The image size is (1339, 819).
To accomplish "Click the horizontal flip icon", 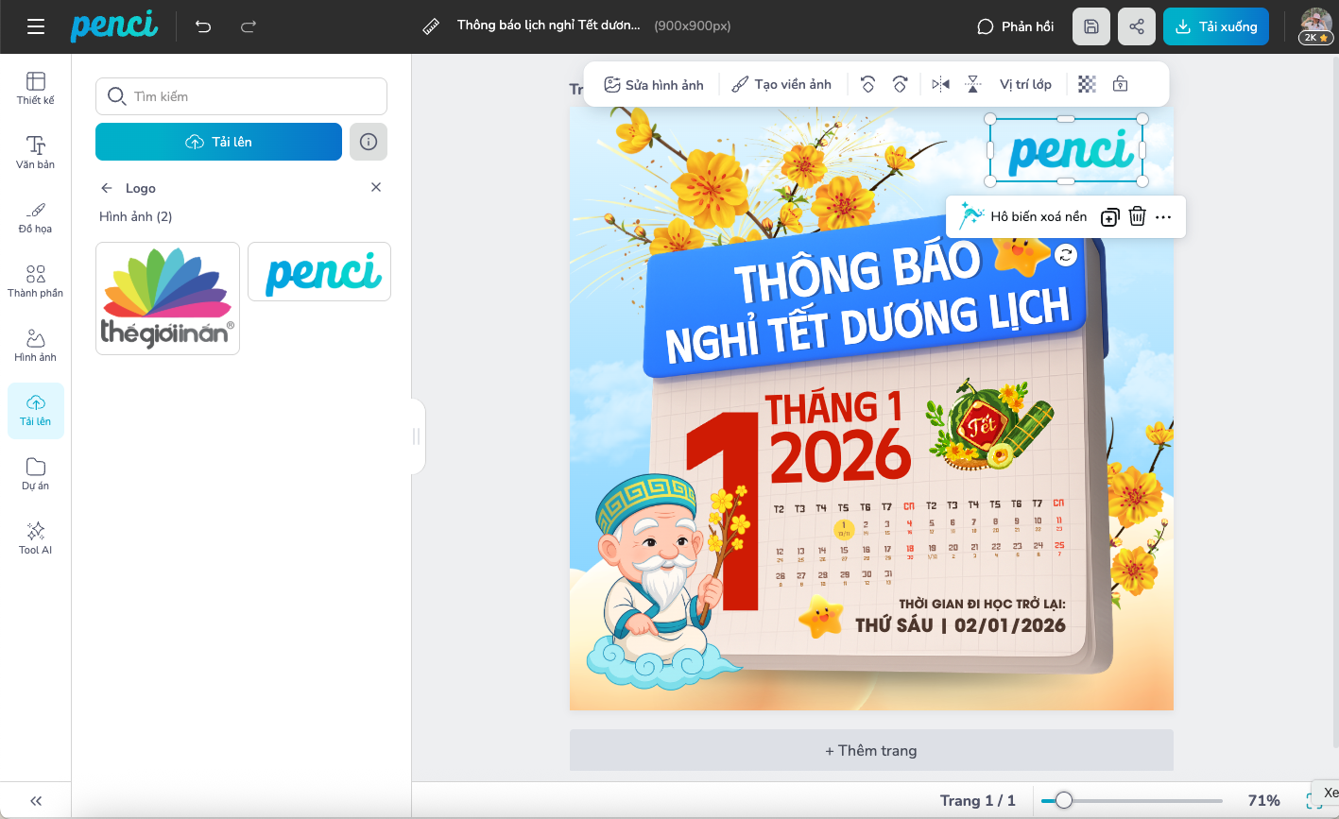I will click(940, 84).
